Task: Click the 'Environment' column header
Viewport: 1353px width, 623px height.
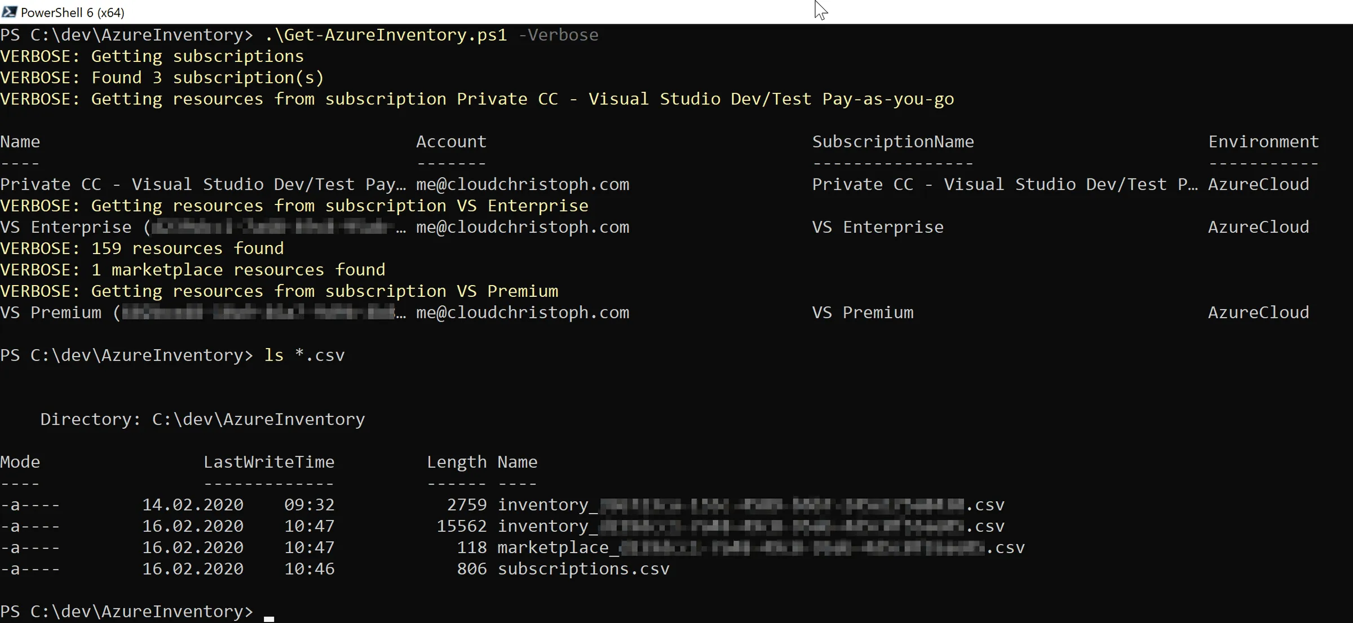Action: (x=1263, y=141)
